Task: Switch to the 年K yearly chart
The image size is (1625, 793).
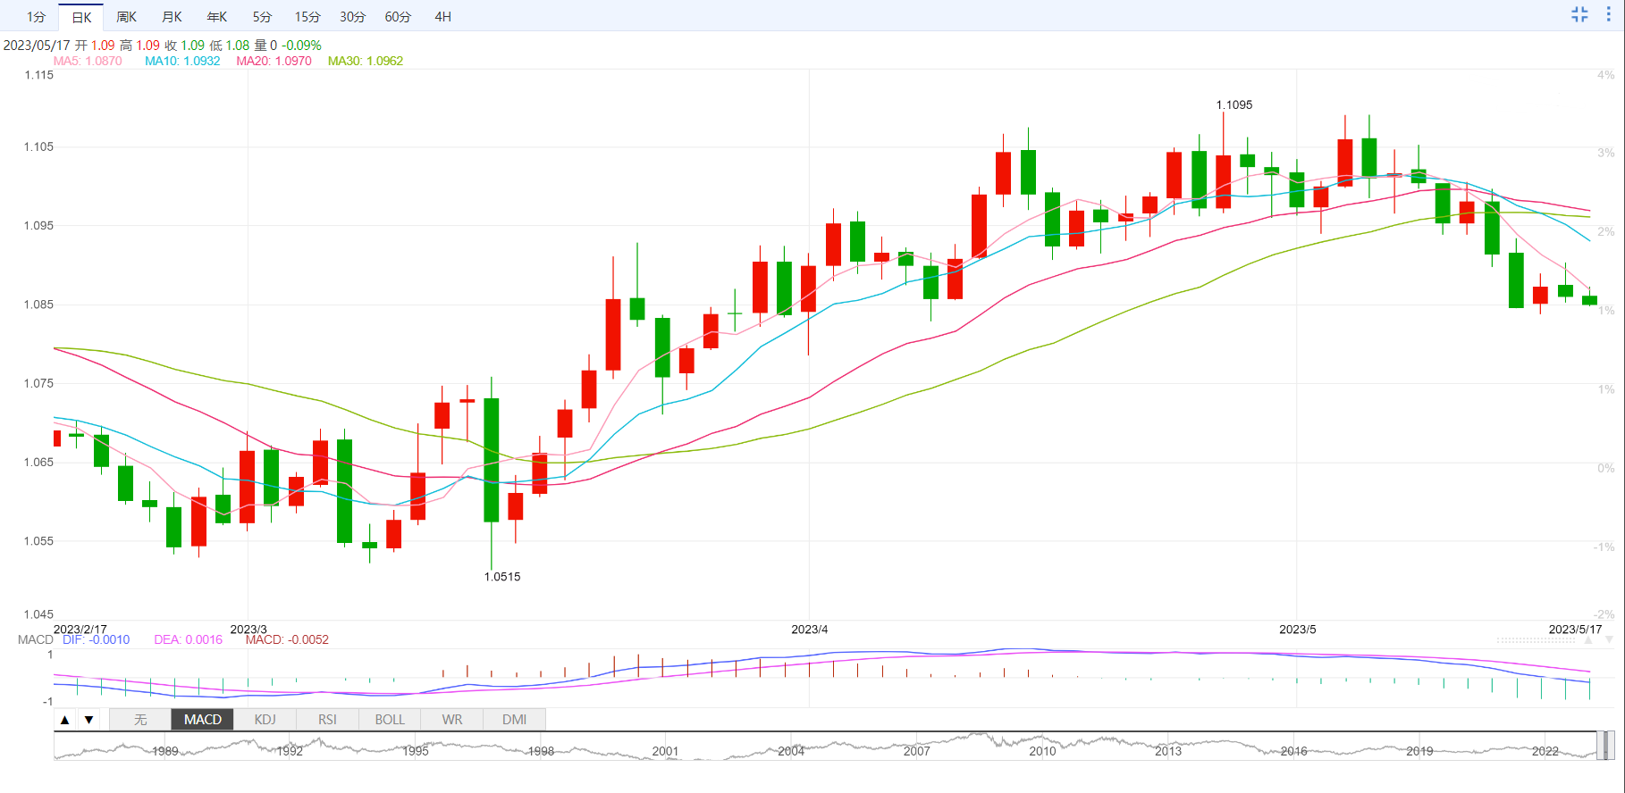Action: [x=216, y=17]
